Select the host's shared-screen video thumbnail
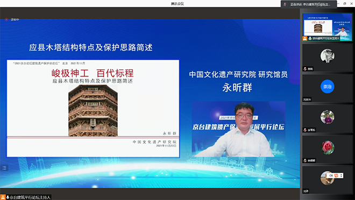 (x=328, y=27)
